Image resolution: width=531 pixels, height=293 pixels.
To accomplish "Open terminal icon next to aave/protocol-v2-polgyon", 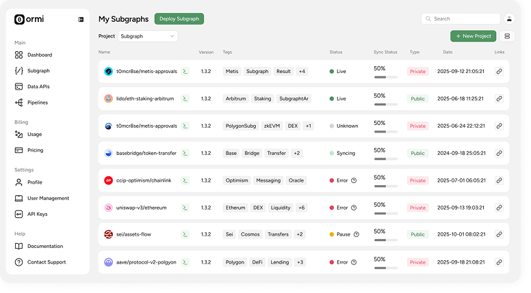I will [x=185, y=262].
